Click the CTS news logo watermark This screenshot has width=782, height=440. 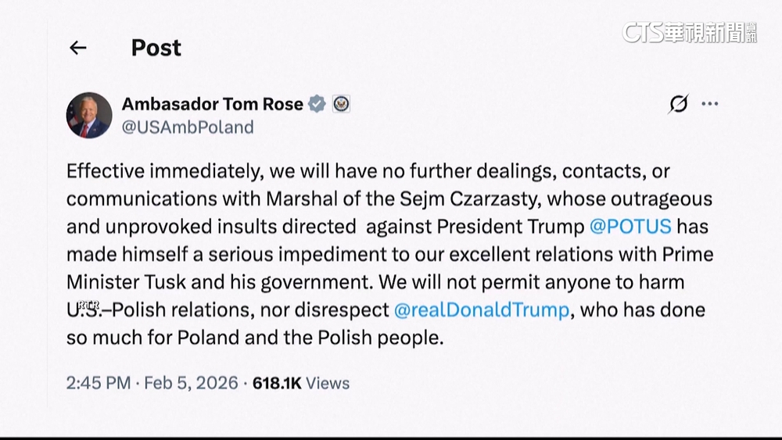(689, 32)
